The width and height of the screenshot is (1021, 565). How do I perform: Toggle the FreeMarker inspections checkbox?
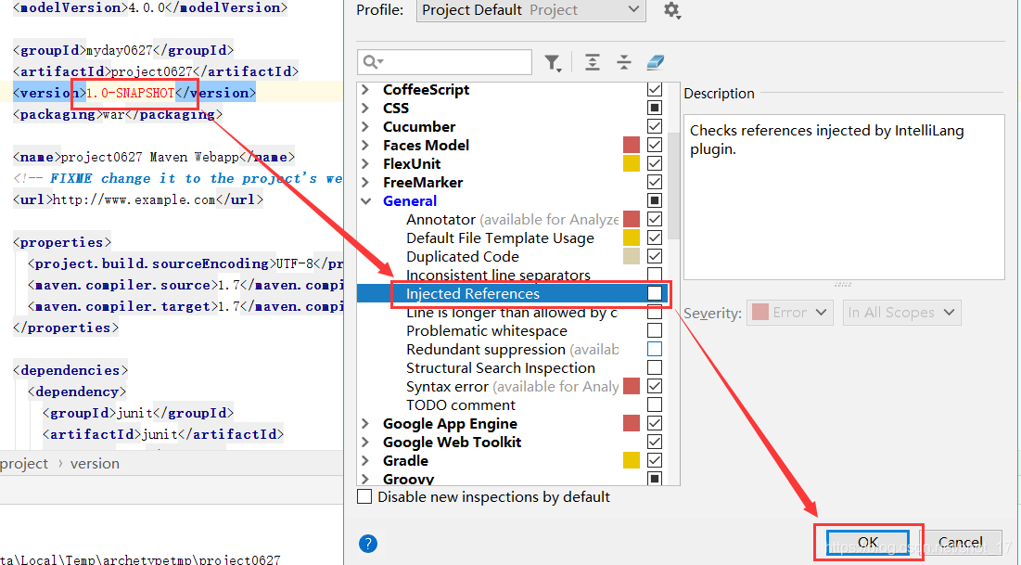[655, 182]
